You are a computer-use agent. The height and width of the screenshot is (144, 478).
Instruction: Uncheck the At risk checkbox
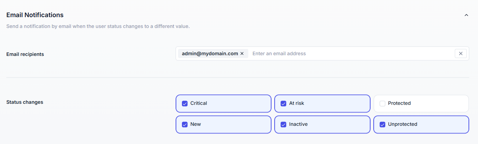(283, 103)
